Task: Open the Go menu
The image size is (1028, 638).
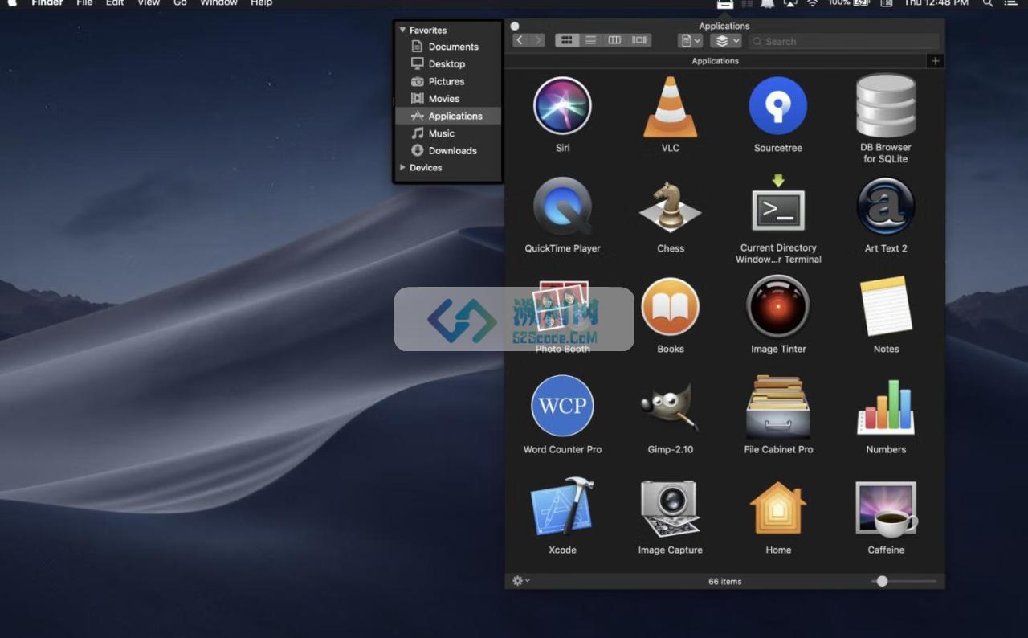Action: [180, 3]
